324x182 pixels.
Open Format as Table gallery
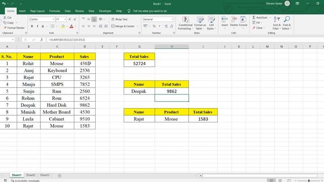pyautogui.click(x=200, y=23)
